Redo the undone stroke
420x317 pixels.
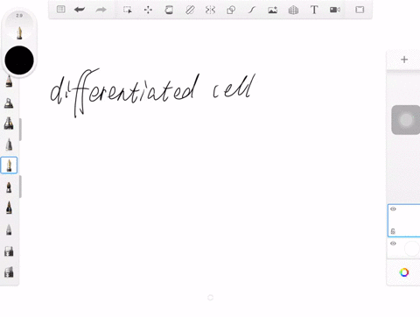click(x=101, y=10)
